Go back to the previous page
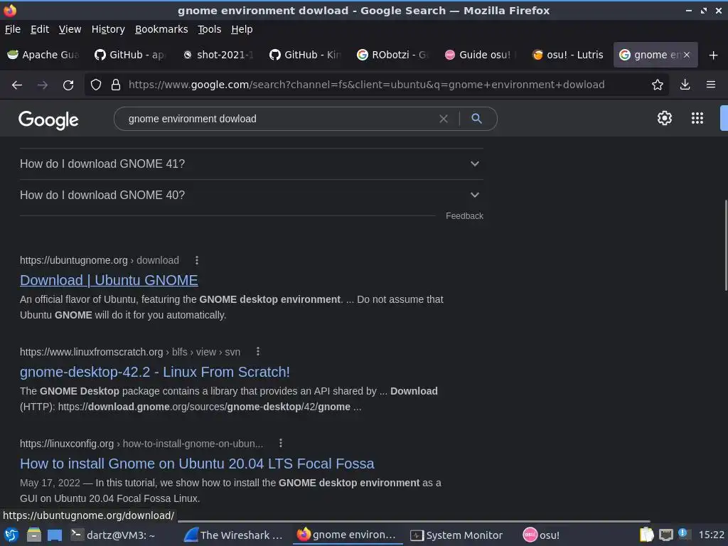 point(17,85)
